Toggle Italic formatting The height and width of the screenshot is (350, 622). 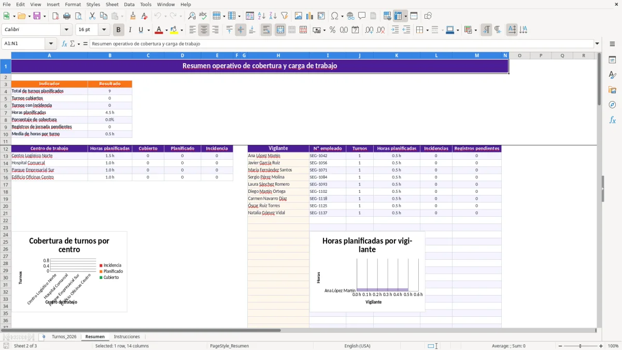[x=130, y=30]
